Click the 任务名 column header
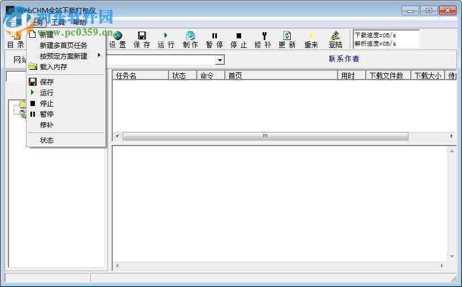The height and width of the screenshot is (287, 462). [x=140, y=76]
